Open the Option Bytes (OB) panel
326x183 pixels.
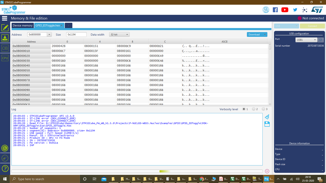point(5,48)
